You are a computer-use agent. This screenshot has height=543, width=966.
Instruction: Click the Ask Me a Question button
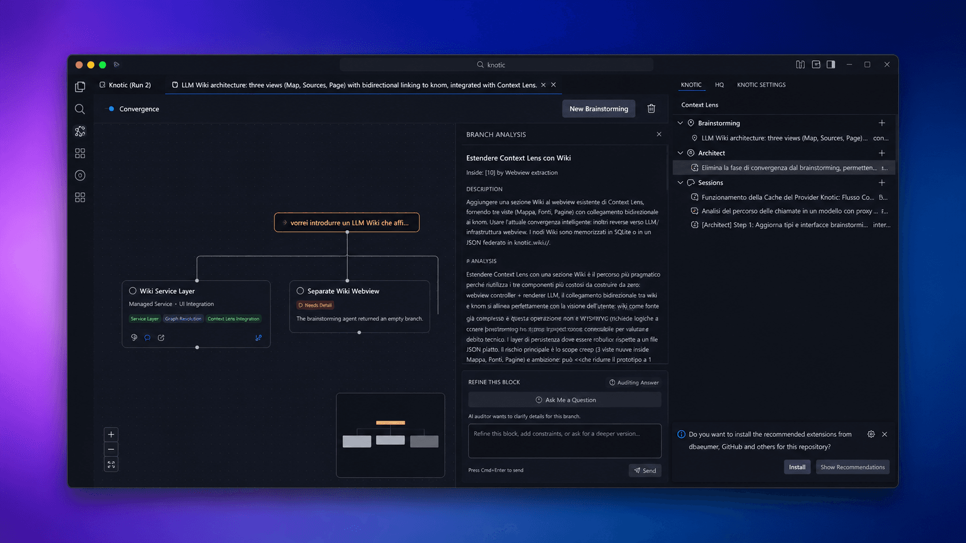point(564,400)
